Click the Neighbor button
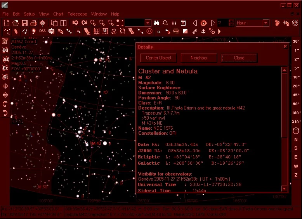The width and height of the screenshot is (302, 219). click(x=199, y=58)
